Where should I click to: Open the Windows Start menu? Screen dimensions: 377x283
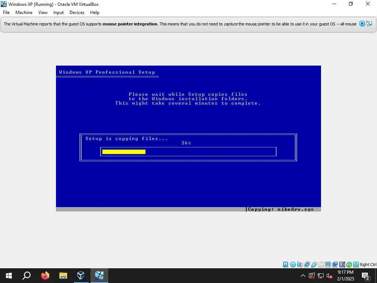tap(9, 276)
